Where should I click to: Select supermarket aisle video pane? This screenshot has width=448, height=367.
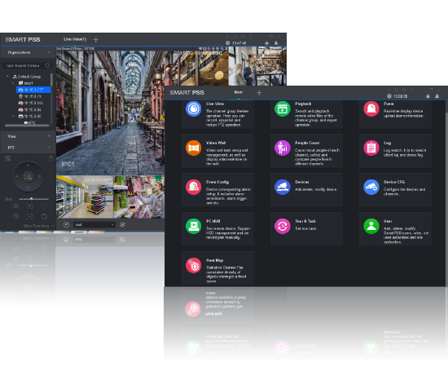point(85,197)
